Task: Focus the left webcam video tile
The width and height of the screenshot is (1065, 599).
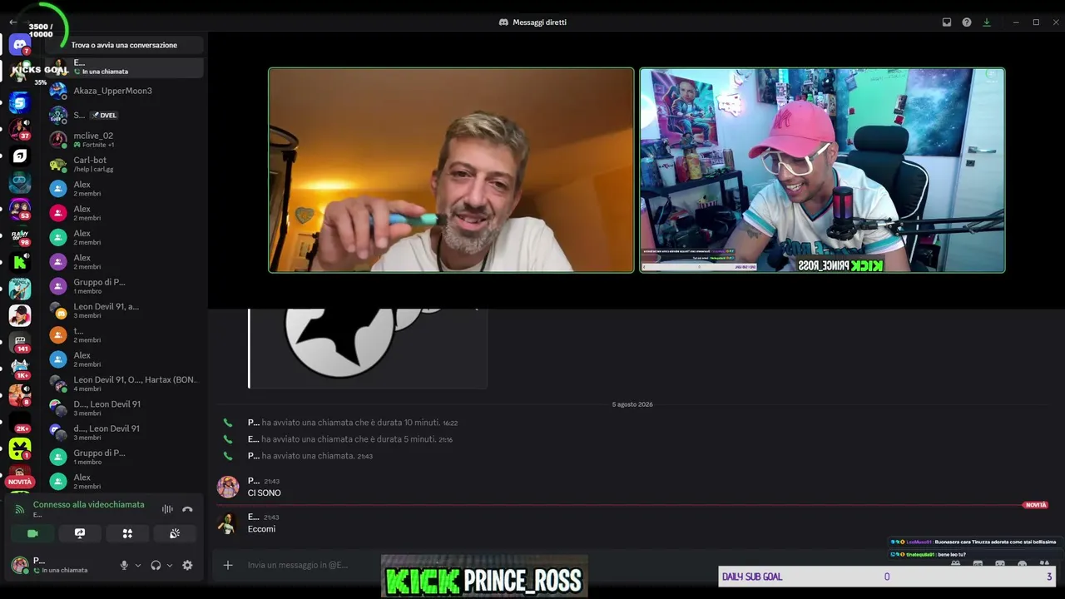Action: (451, 170)
